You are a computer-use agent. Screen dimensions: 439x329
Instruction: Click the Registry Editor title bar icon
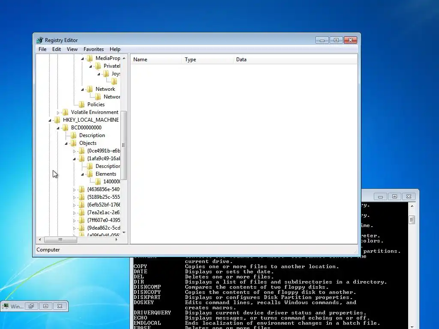[40, 40]
